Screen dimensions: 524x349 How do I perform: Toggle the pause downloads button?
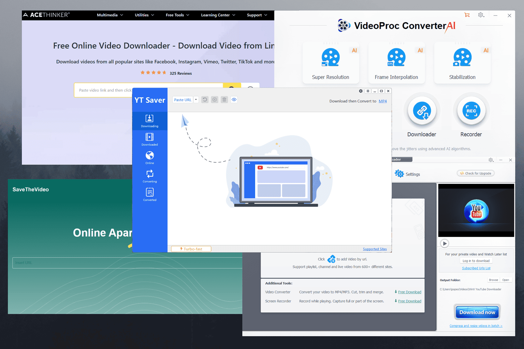[214, 100]
